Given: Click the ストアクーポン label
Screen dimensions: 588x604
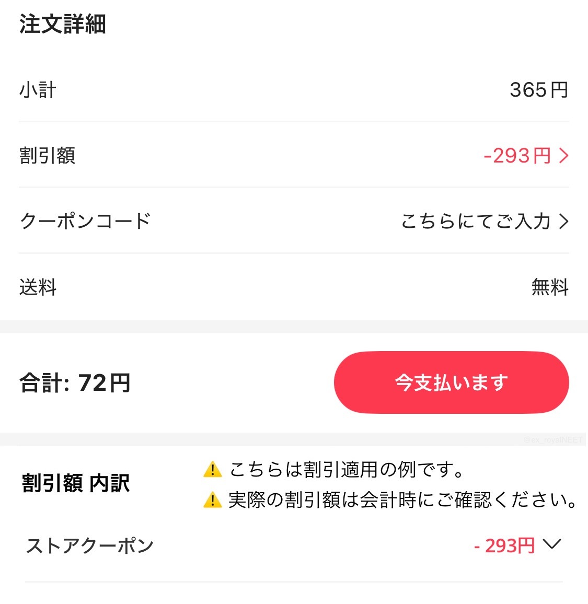Looking at the screenshot, I should pyautogui.click(x=90, y=546).
